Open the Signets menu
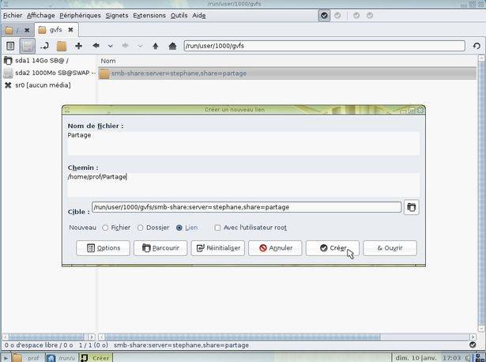Image resolution: width=486 pixels, height=362 pixels. [117, 16]
